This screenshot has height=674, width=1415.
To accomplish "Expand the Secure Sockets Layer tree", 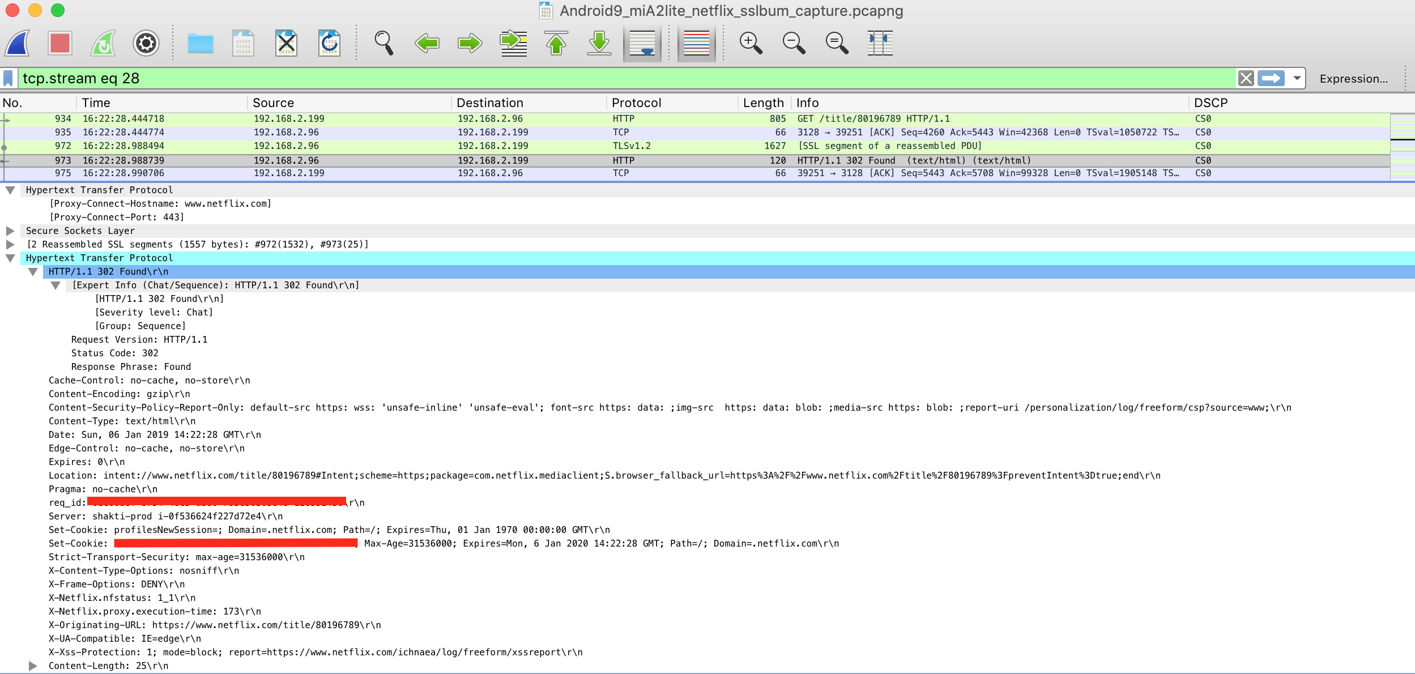I will click(10, 231).
